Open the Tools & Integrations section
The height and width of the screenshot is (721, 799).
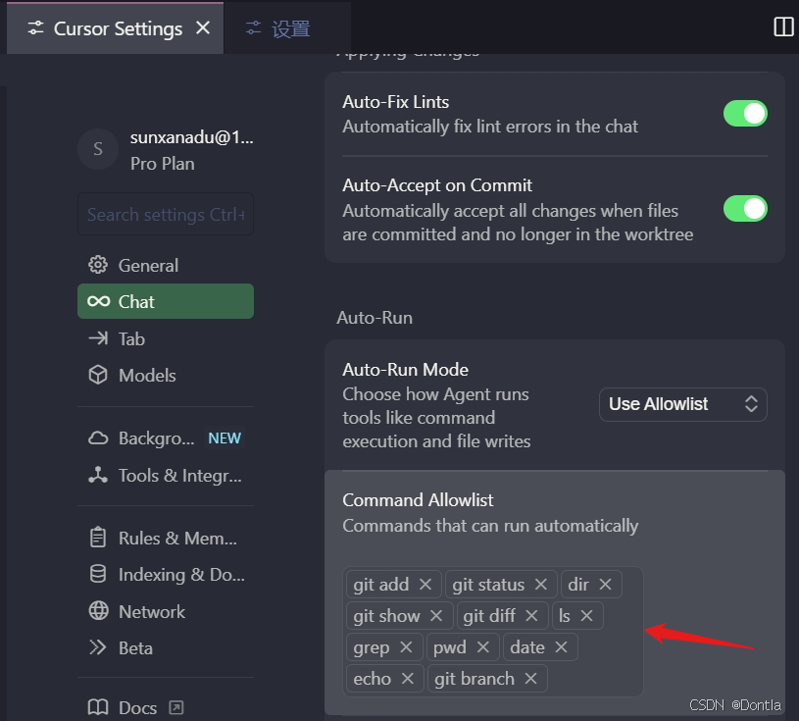pos(166,475)
